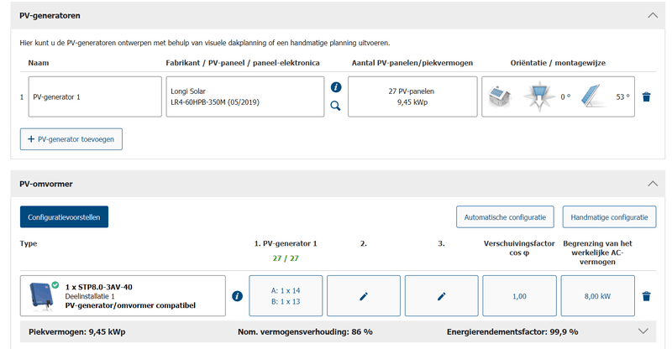The height and width of the screenshot is (349, 672).
Task: Click the Verschuivingsfactor cos φ column header
Action: click(519, 248)
